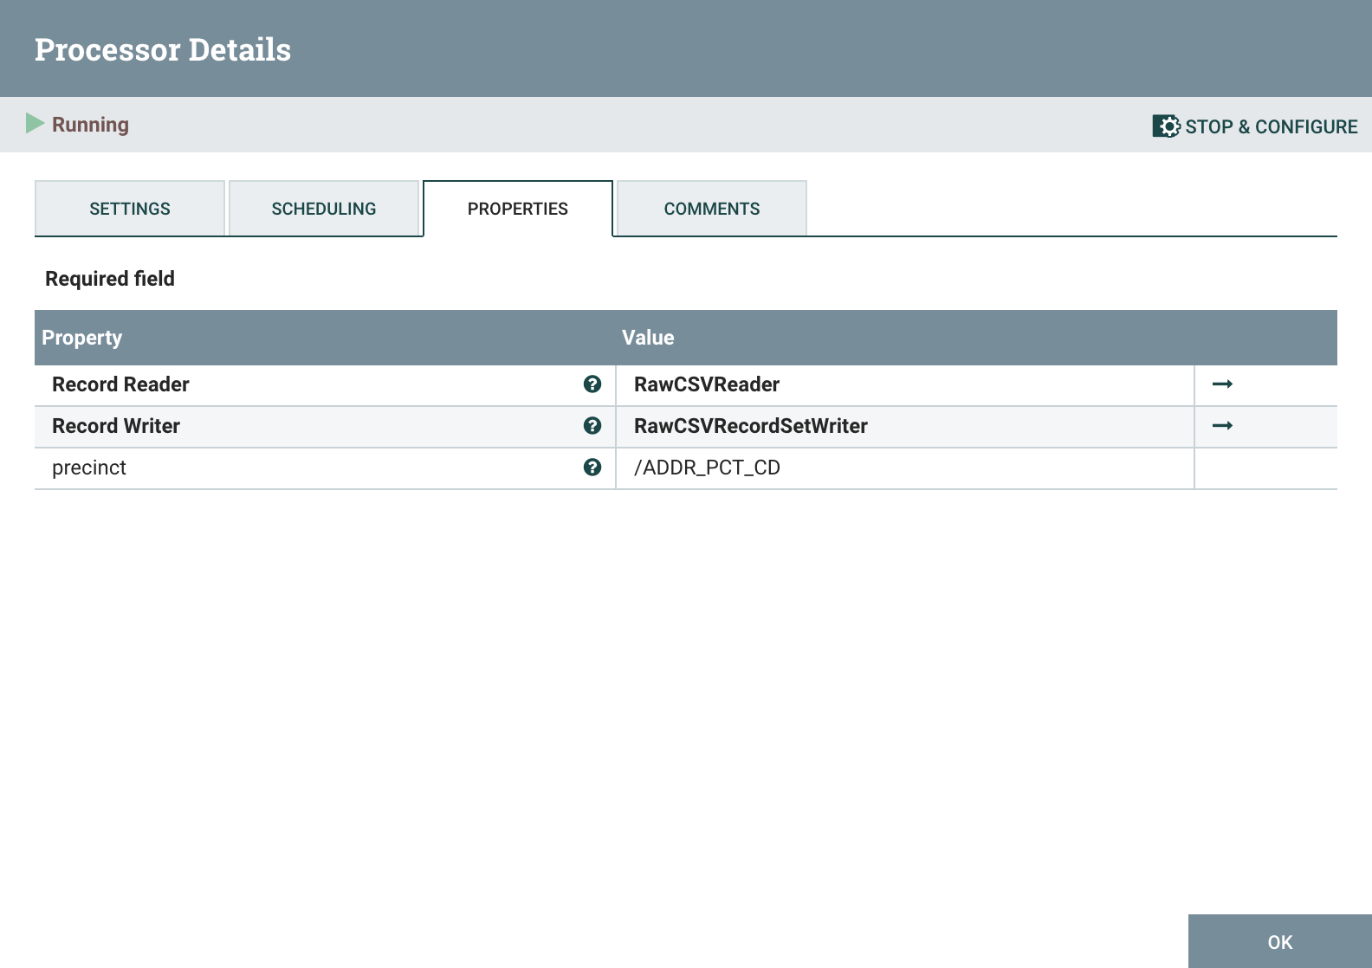
Task: Click the Processor Details title
Action: tap(163, 49)
